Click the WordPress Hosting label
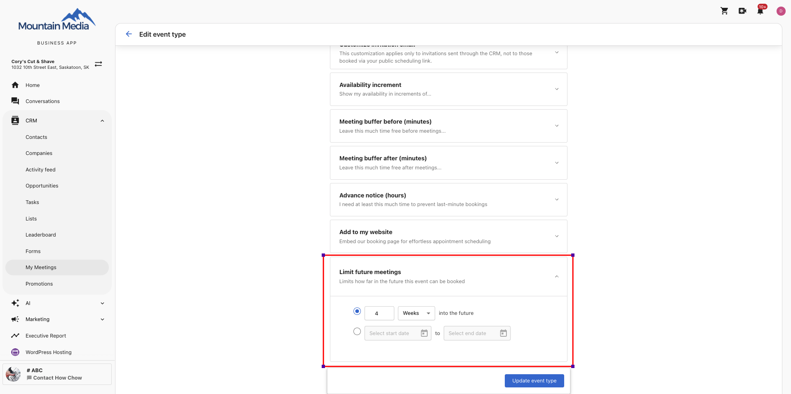 coord(48,352)
